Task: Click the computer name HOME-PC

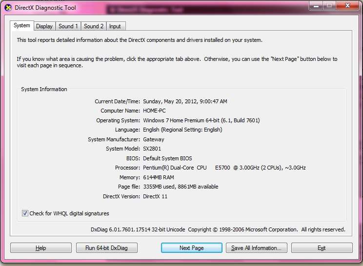Action: (154, 111)
